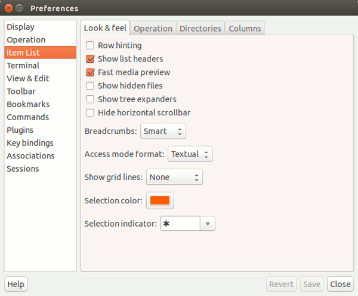Enable the Row hinting checkbox
The height and width of the screenshot is (296, 358).
(90, 45)
